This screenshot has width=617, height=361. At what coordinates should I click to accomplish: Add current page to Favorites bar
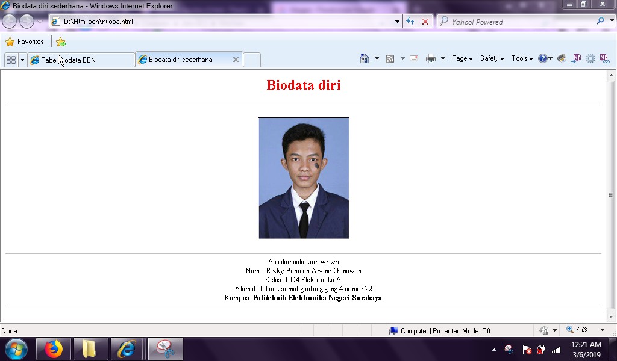pos(60,42)
